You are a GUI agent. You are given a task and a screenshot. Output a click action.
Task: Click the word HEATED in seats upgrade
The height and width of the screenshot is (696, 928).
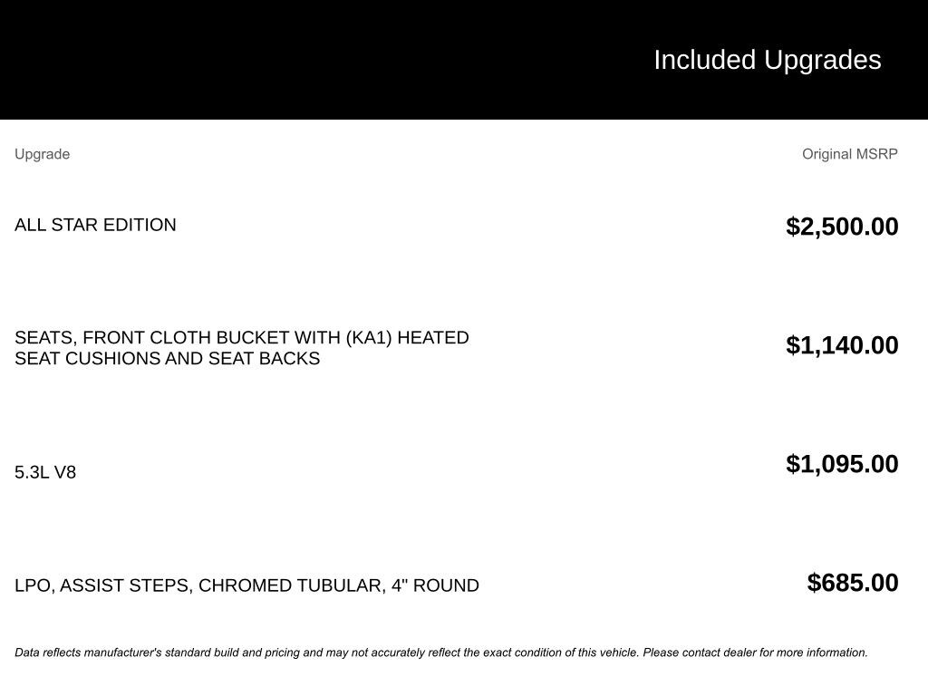[433, 338]
